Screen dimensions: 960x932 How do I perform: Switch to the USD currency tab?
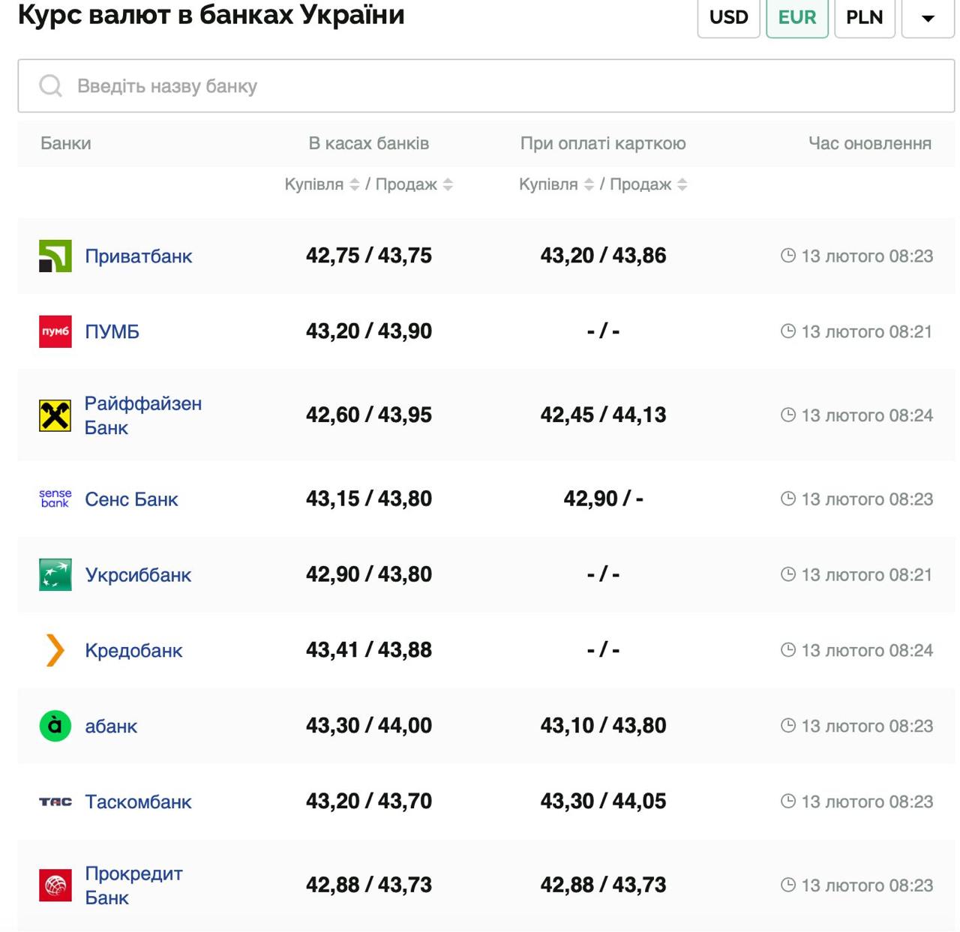(728, 18)
